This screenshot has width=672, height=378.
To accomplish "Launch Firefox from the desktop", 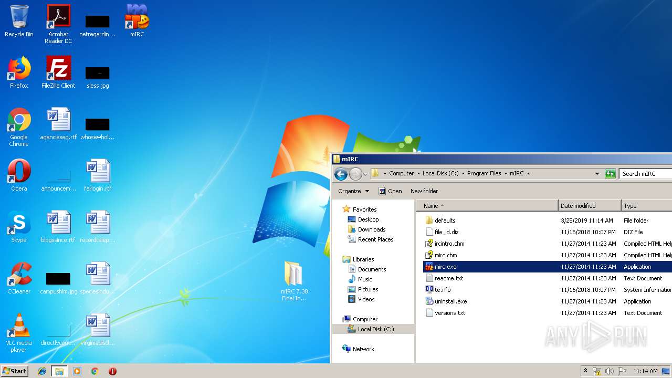I will tap(19, 72).
